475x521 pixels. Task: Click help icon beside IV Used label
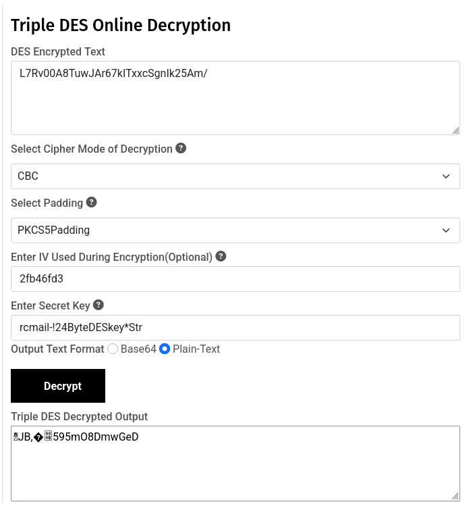221,256
